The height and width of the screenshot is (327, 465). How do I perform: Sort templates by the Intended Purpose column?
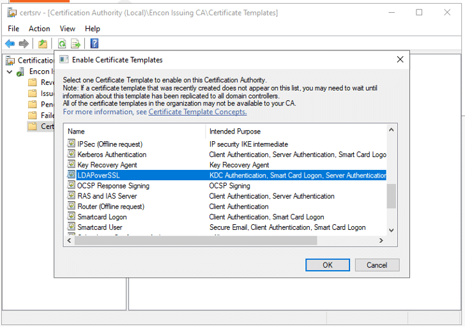click(234, 131)
